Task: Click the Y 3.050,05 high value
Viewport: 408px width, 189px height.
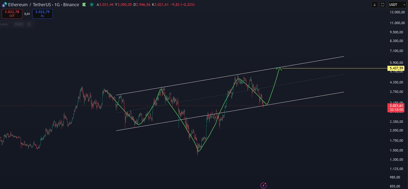Action: coord(123,5)
